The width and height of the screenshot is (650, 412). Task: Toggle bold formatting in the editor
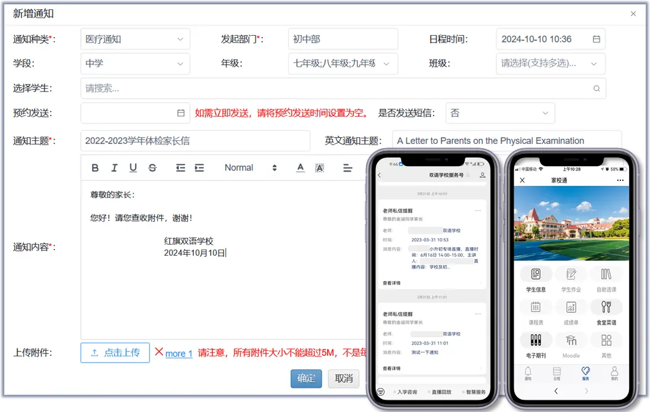tap(95, 168)
